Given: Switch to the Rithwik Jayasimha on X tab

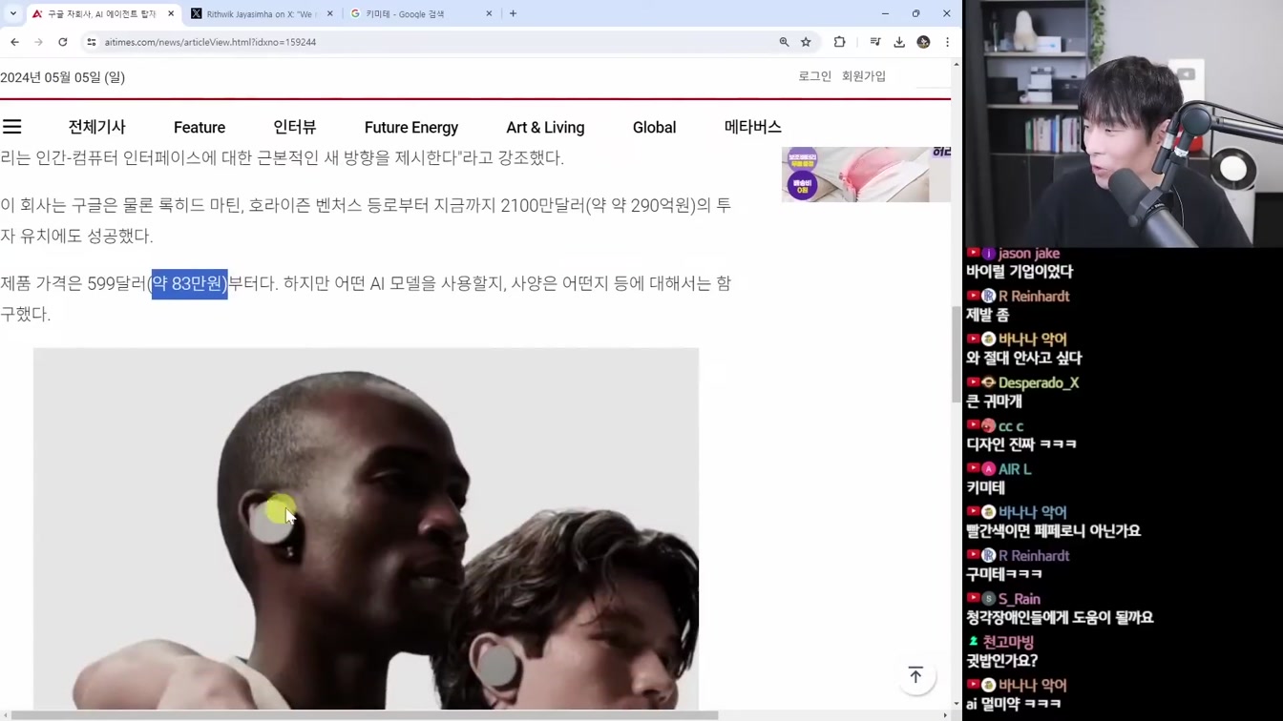Looking at the screenshot, I should (x=262, y=14).
